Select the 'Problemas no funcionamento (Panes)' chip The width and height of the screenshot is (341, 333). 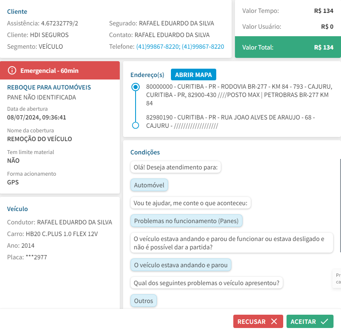[186, 221]
